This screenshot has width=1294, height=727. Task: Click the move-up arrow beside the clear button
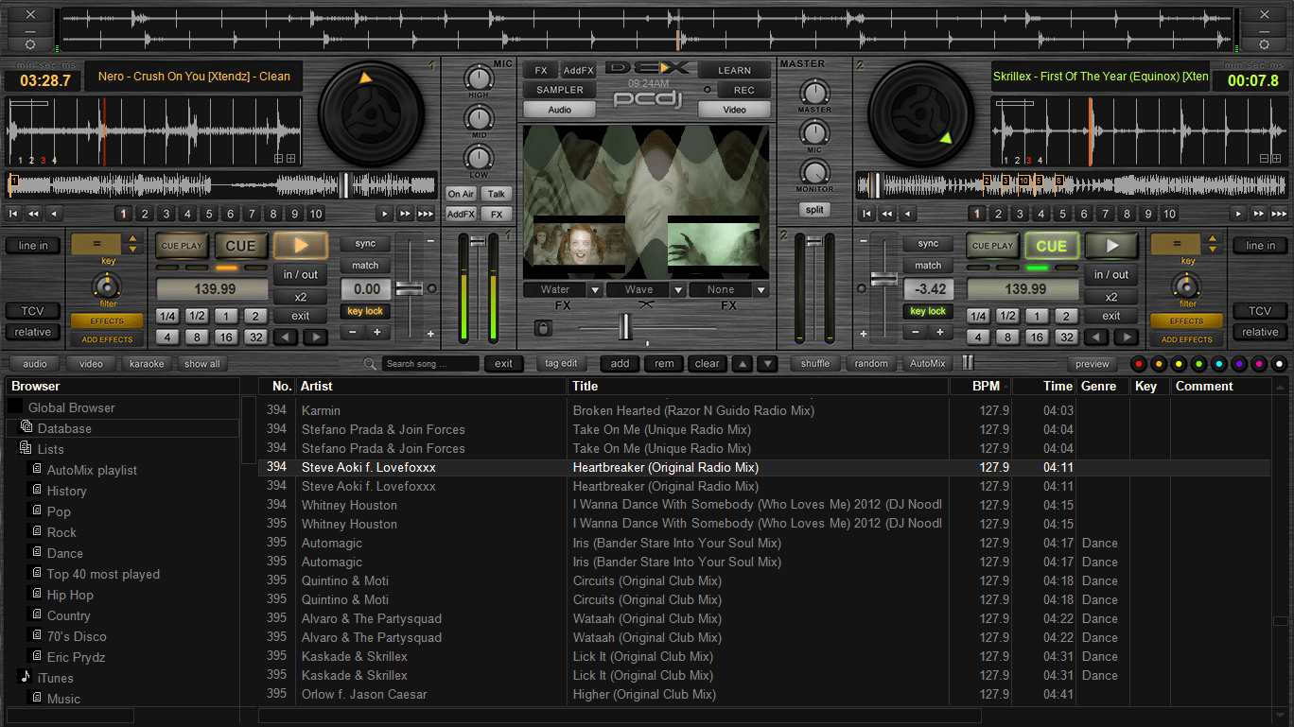click(x=744, y=363)
